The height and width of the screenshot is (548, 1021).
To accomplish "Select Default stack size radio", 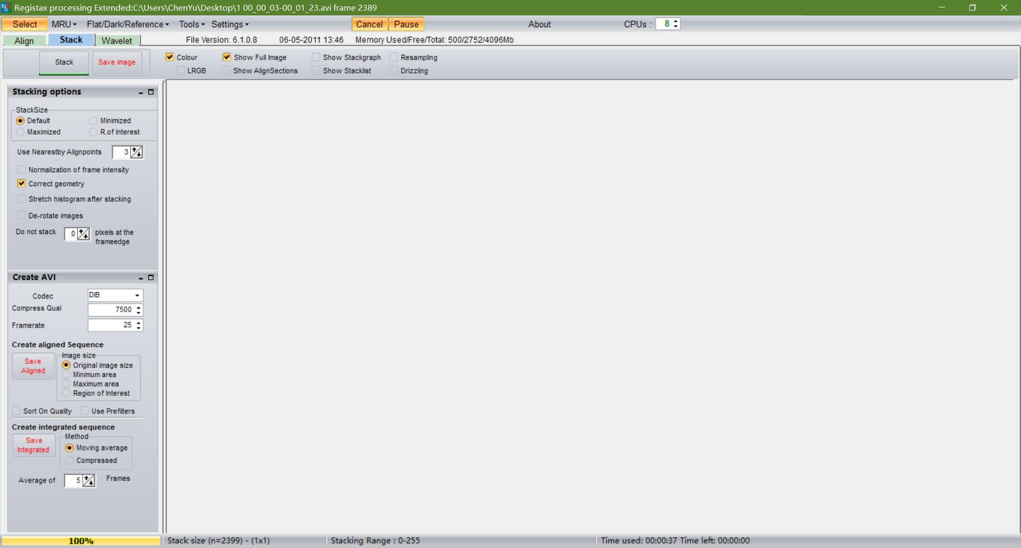I will pyautogui.click(x=20, y=121).
